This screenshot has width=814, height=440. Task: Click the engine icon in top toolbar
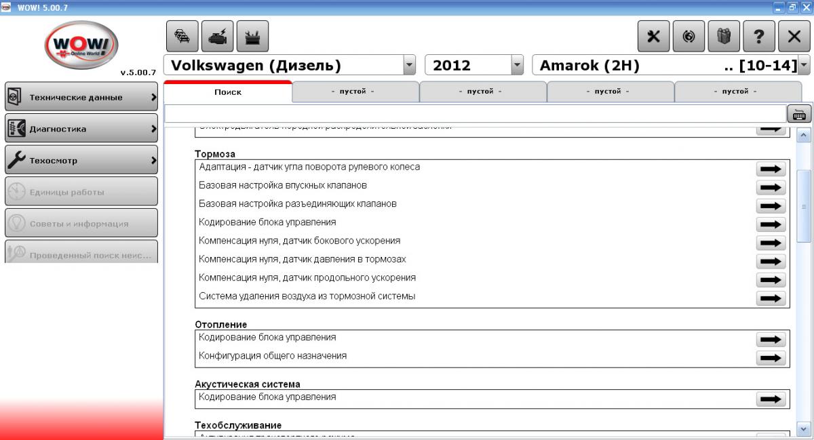coord(218,37)
